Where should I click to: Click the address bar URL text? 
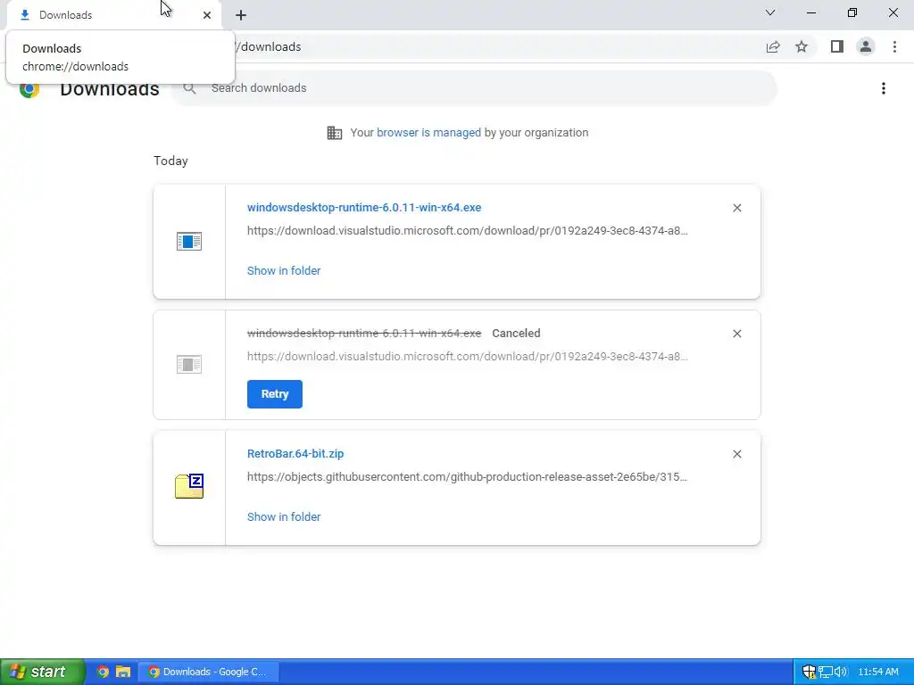pyautogui.click(x=268, y=46)
